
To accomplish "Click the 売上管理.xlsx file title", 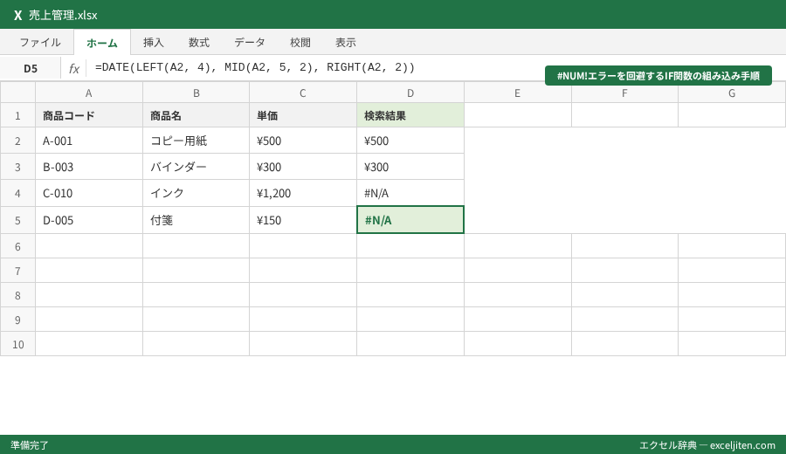I will click(x=63, y=15).
